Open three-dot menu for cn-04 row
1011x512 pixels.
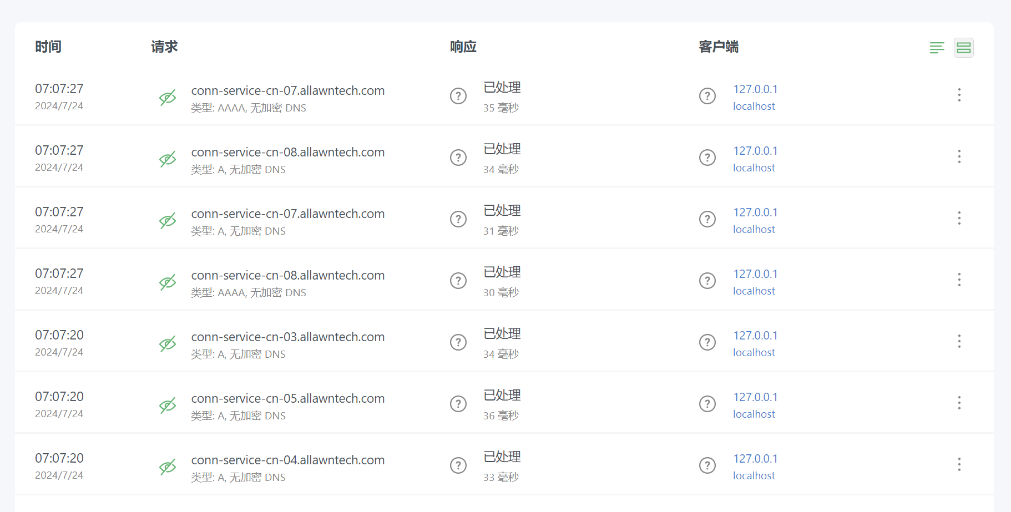(x=959, y=464)
